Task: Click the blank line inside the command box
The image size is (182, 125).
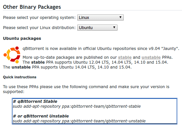Action: point(95,111)
